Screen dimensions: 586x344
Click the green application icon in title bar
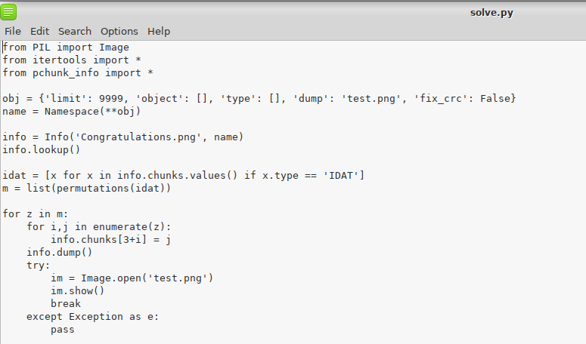tap(9, 12)
